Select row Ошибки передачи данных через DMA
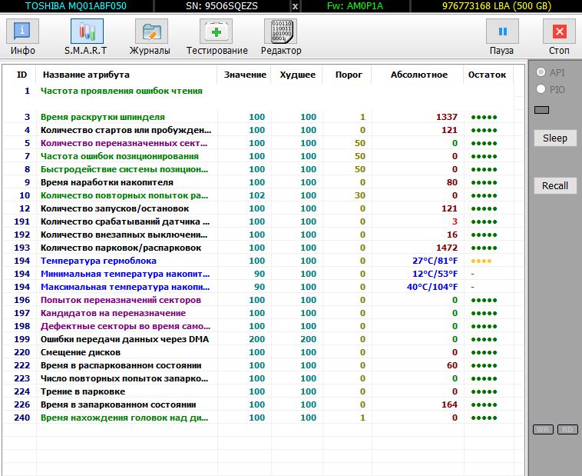This screenshot has width=582, height=476. pyautogui.click(x=258, y=339)
